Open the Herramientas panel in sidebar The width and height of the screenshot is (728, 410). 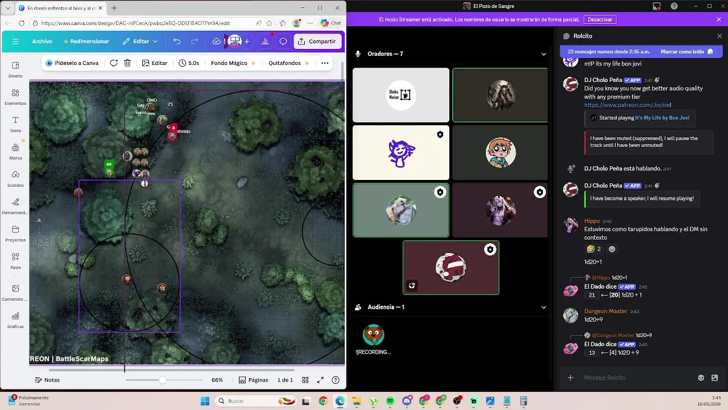(x=15, y=206)
